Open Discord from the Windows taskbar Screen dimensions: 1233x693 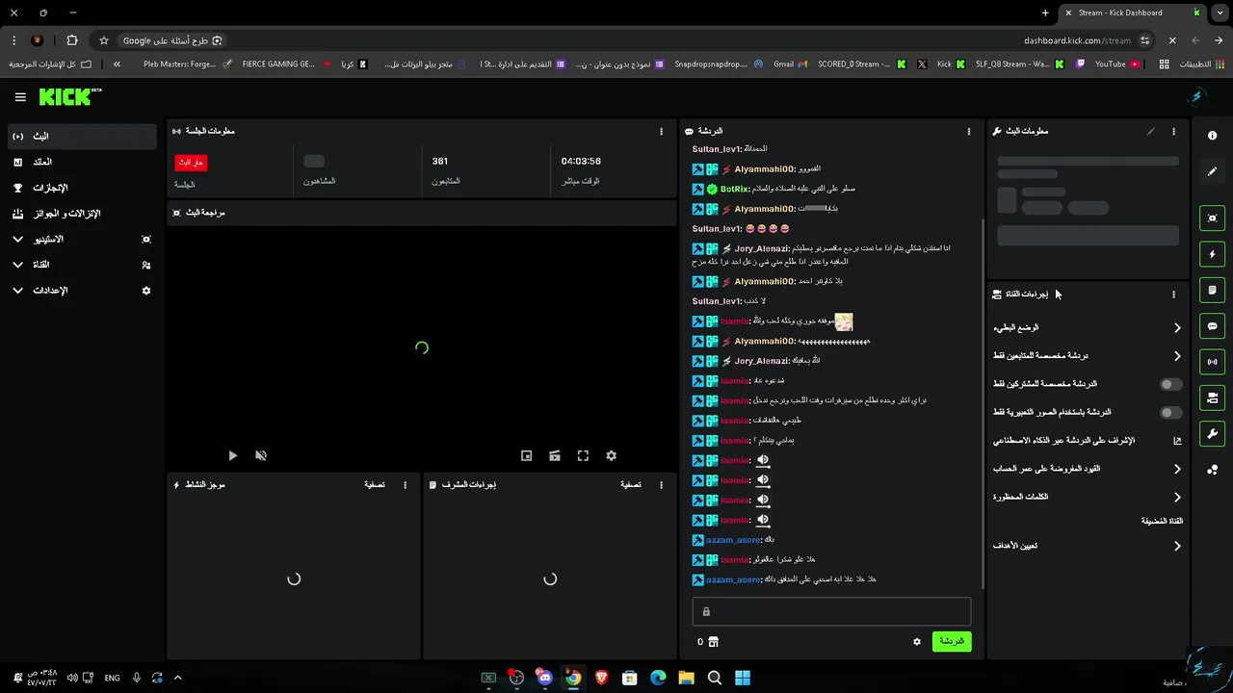[544, 678]
